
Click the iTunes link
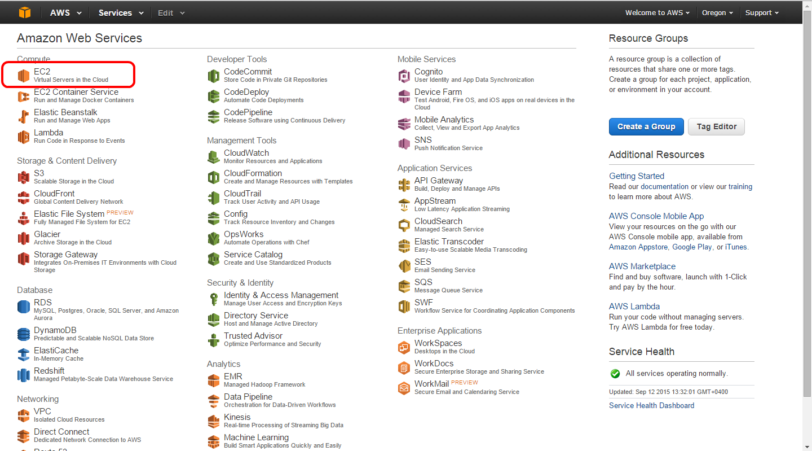(735, 247)
